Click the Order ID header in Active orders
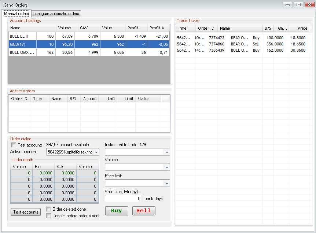This screenshot has width=316, height=233. pos(19,99)
